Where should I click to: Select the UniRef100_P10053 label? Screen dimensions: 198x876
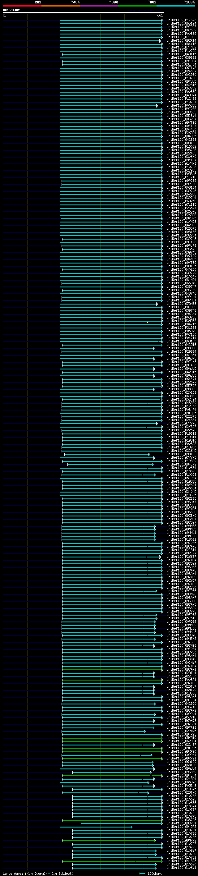[181, 475]
